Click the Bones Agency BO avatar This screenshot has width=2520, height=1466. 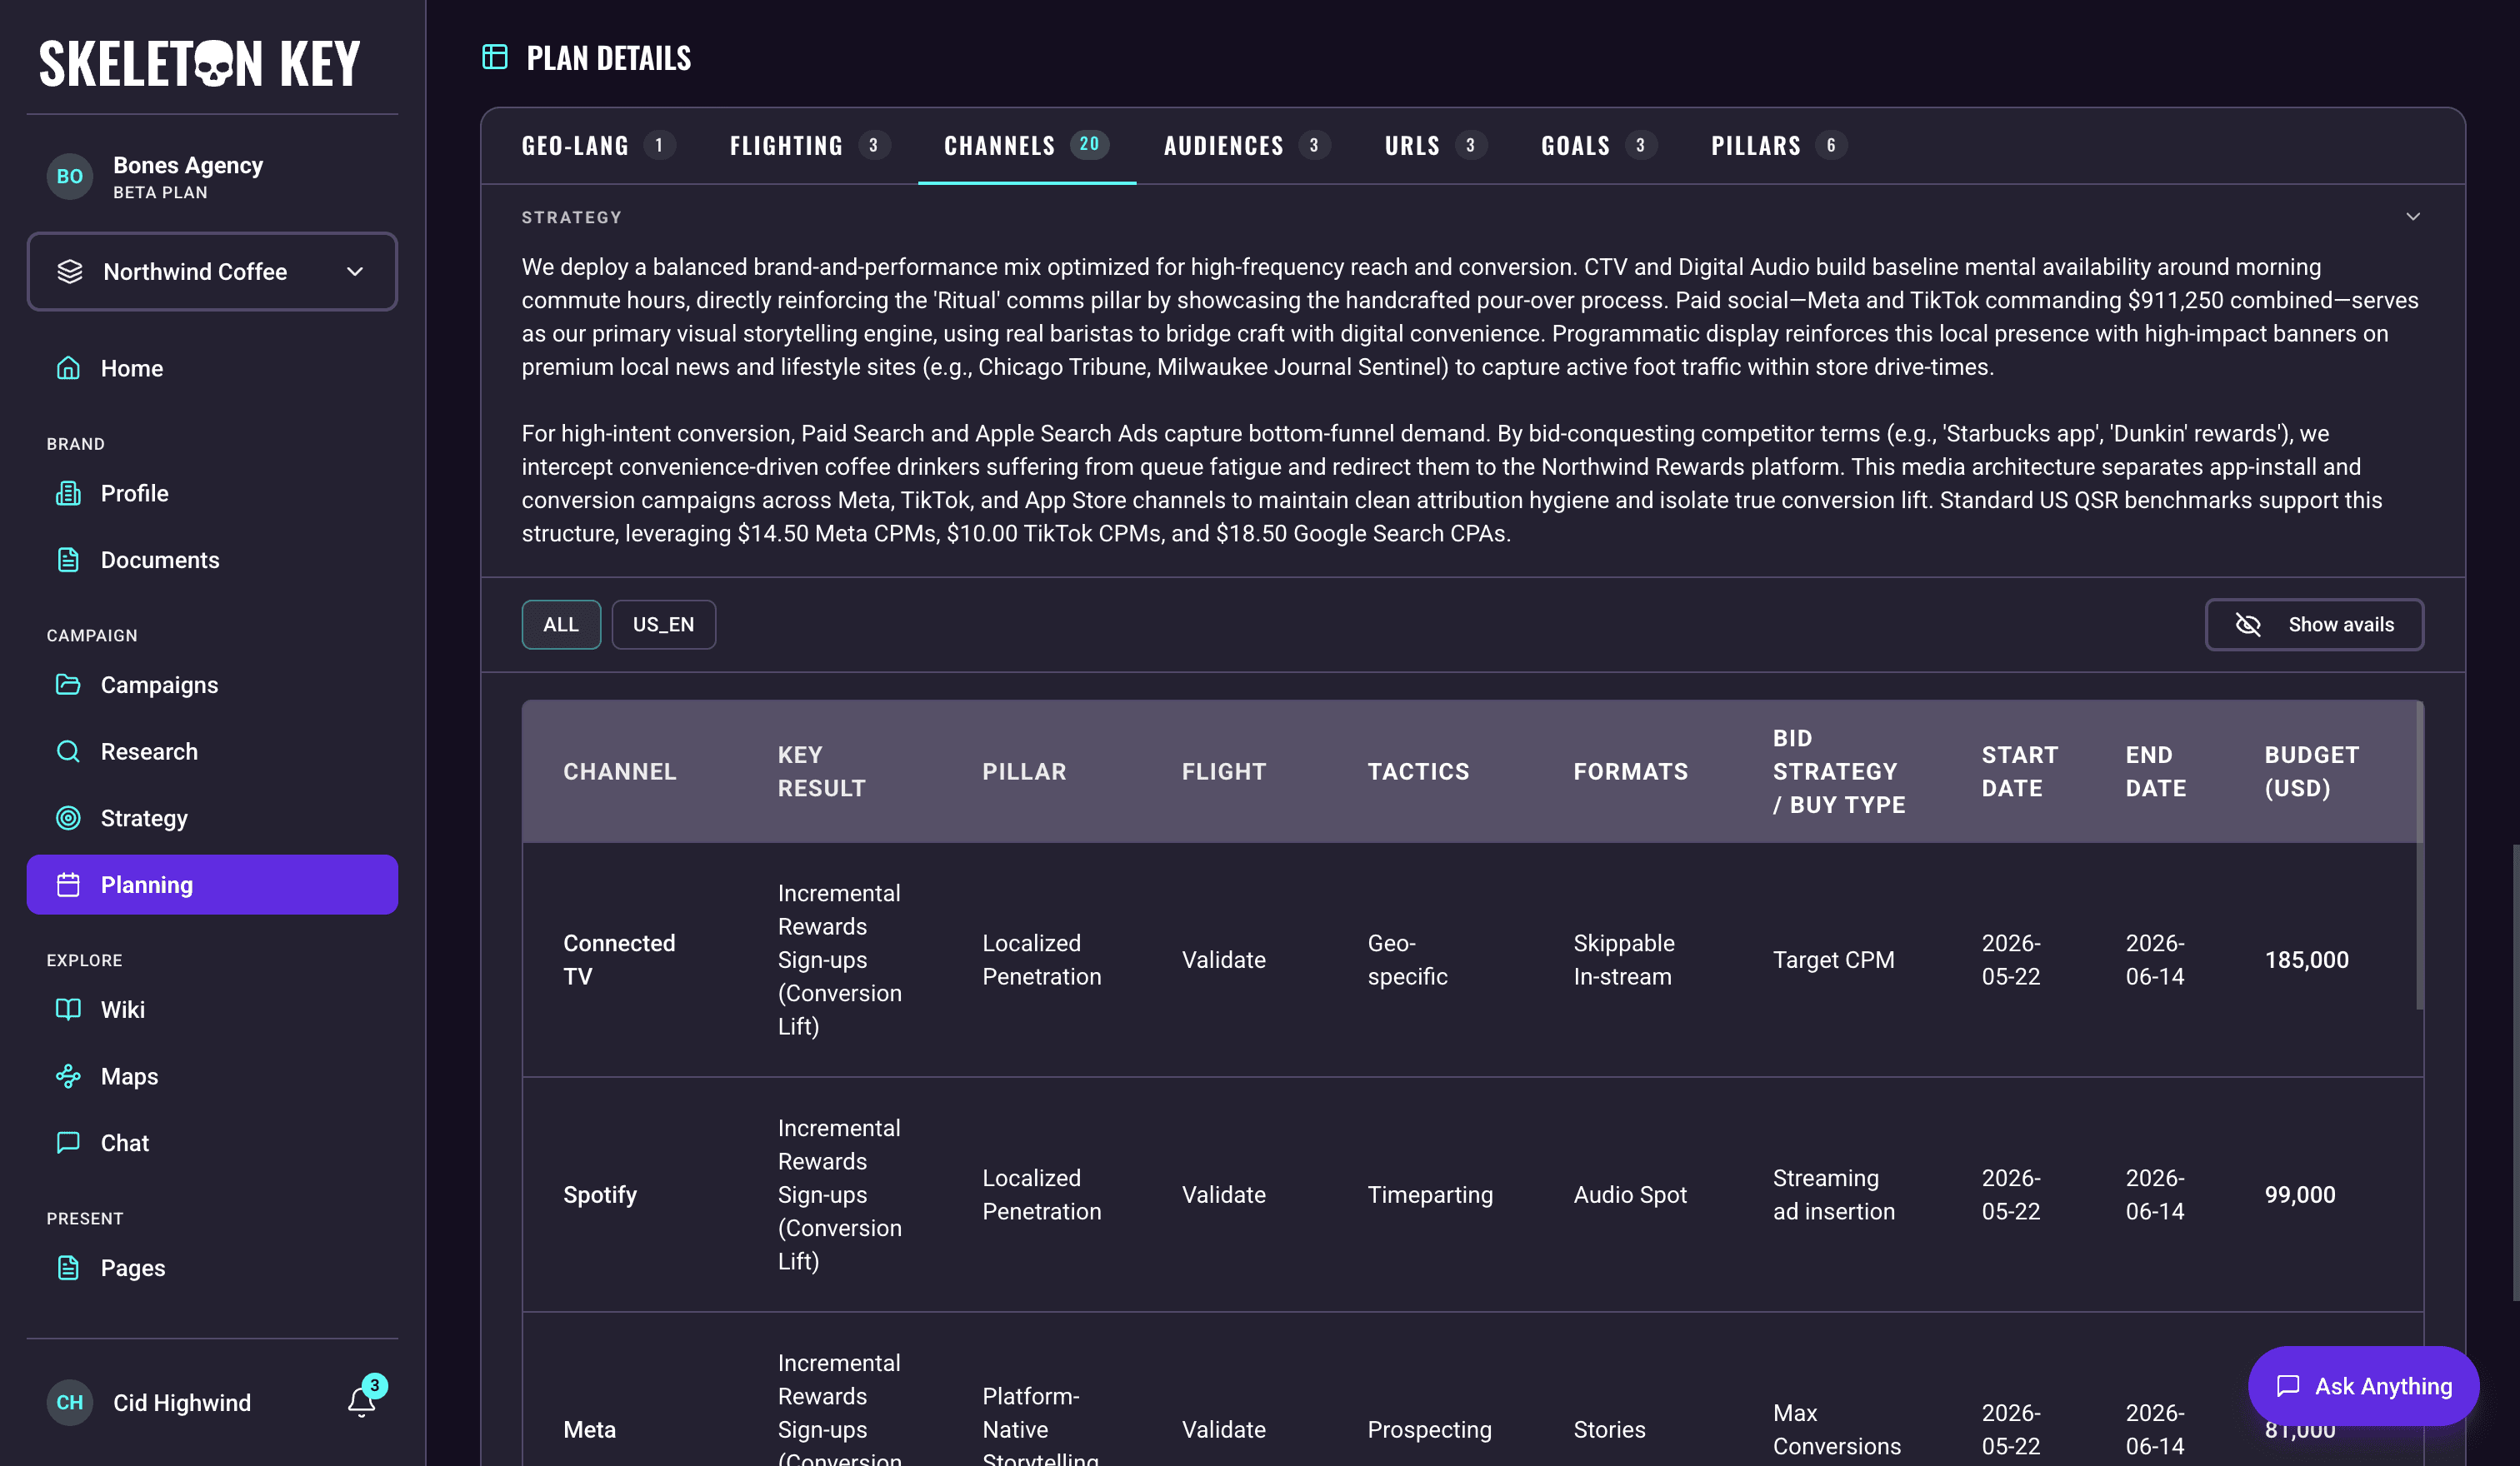coord(70,177)
